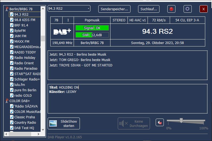Viewport: 212px width, 141px height.
Task: Click the Berlin/BRBG 7B ensemble antenna icon
Action: click(x=7, y=9)
